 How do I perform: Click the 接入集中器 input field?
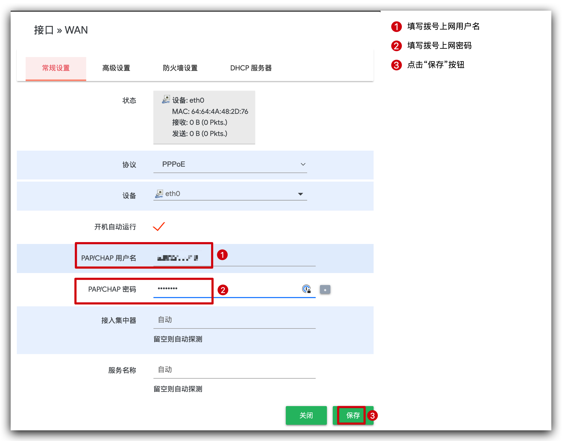point(234,320)
